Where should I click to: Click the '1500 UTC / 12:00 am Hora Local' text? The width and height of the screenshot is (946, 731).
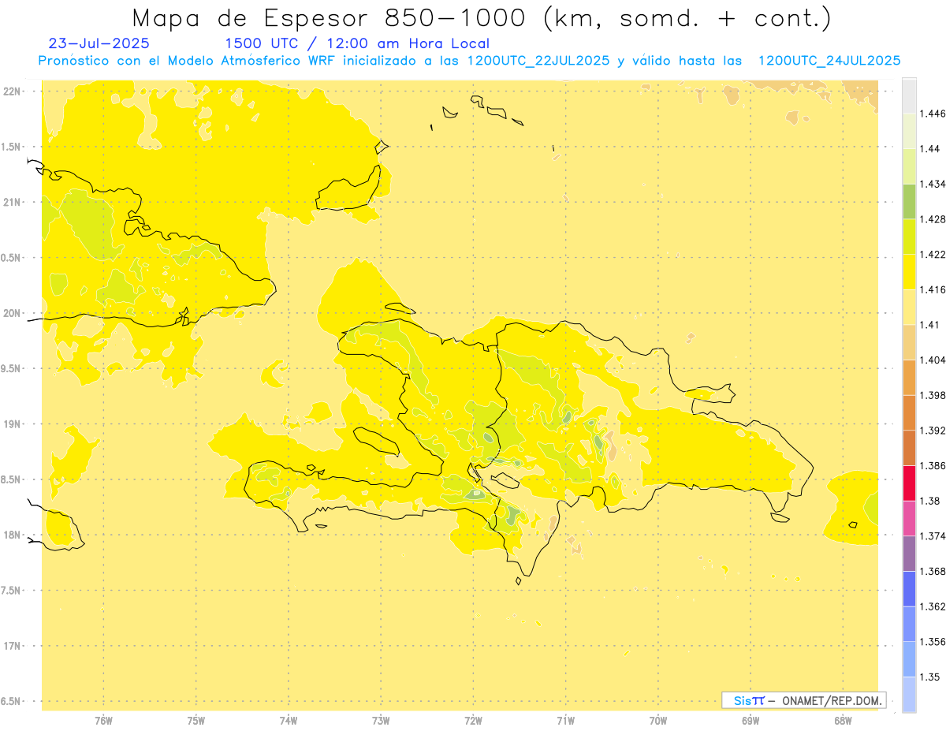point(357,43)
